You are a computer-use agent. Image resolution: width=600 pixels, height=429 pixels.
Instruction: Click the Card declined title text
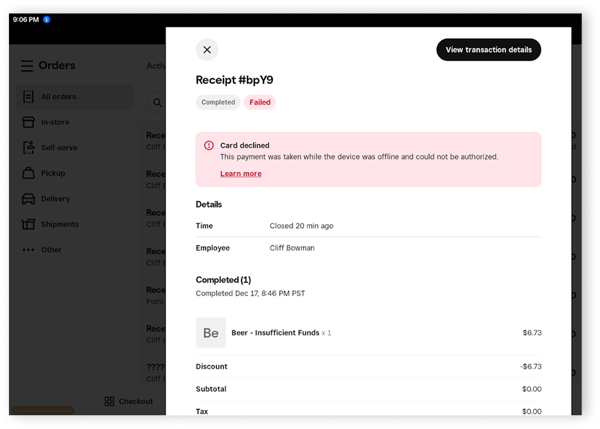(244, 145)
